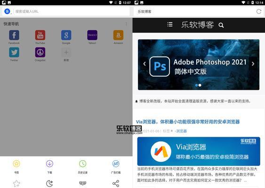Click the blog announcement notice text

click(195, 101)
